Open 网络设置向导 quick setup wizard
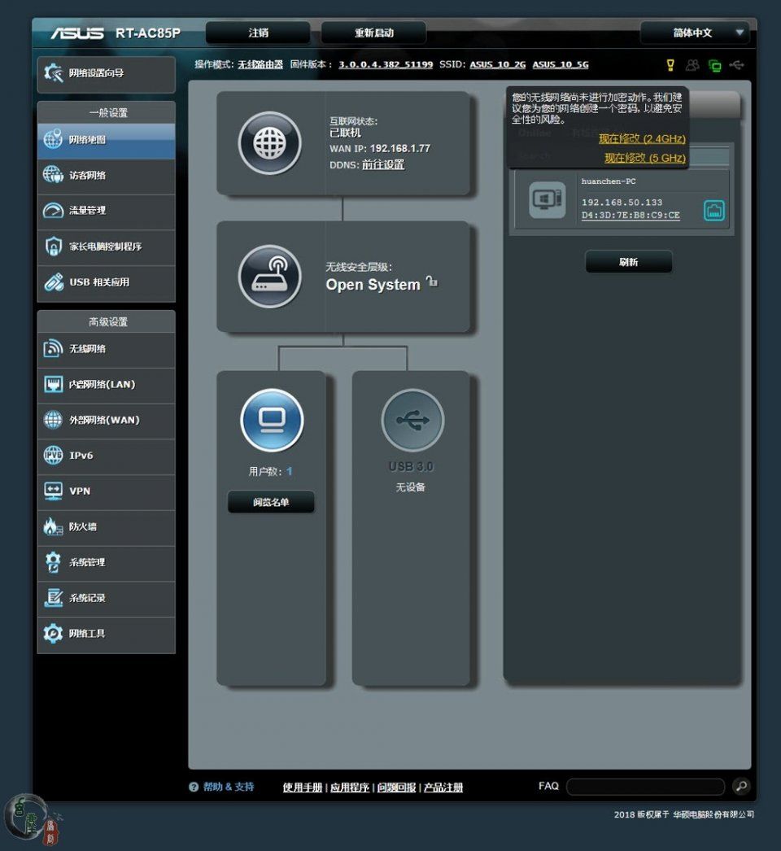This screenshot has width=781, height=851. [x=106, y=74]
